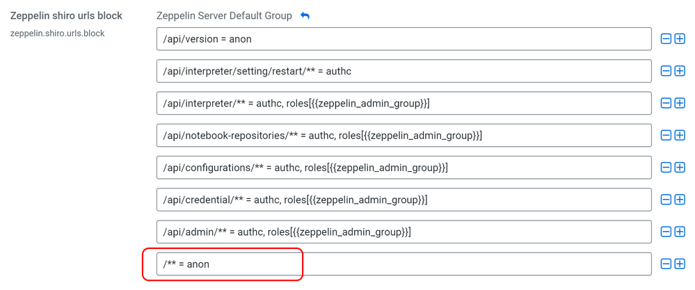Edit the /api/configurations/** field

(404, 168)
